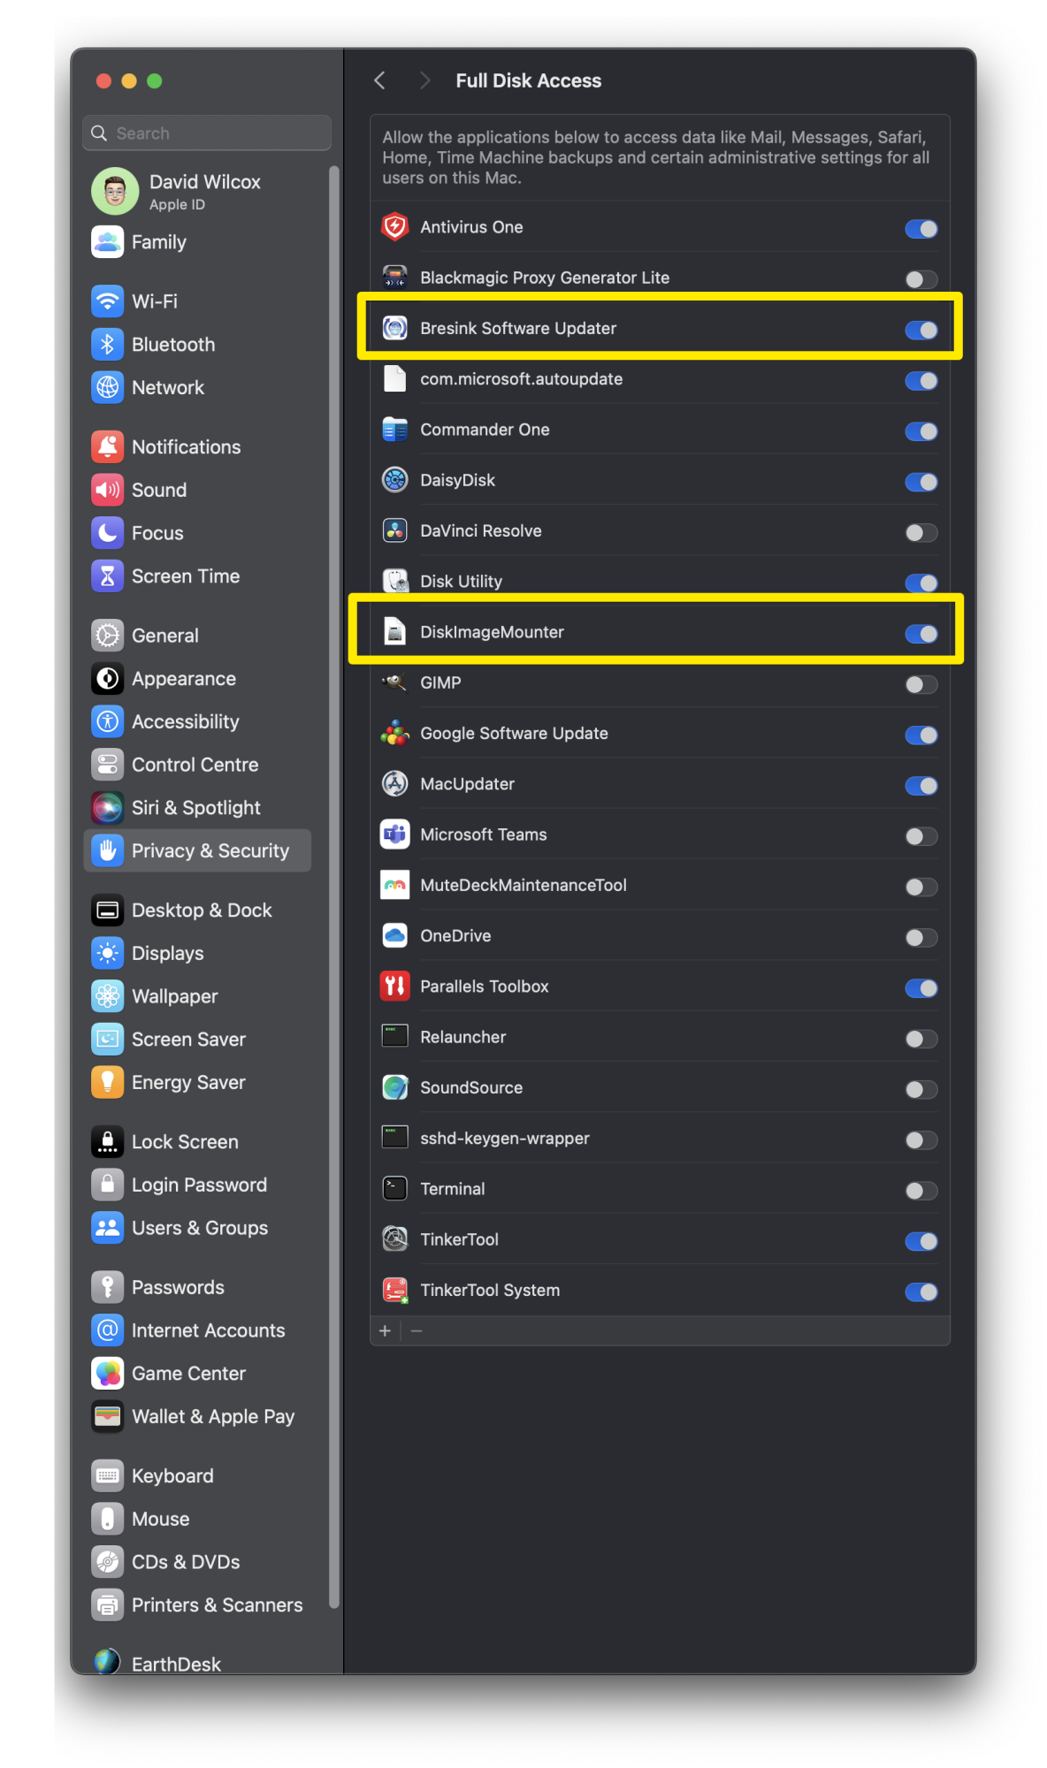Open Accessibility settings

point(197,721)
